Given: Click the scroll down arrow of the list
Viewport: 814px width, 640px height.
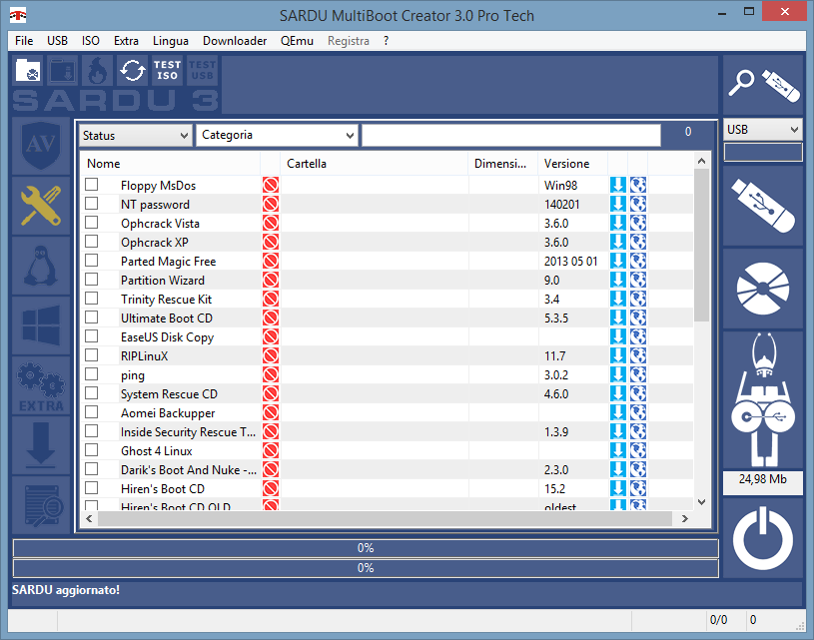Looking at the screenshot, I should tap(701, 502).
